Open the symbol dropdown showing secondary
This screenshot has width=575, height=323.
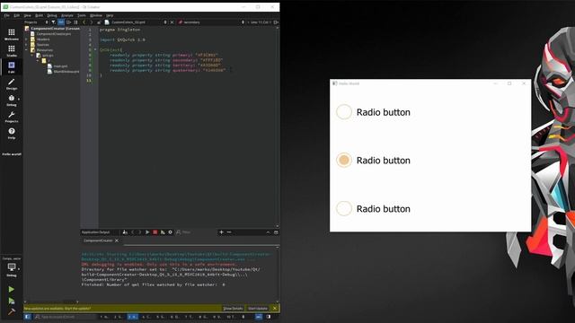pyautogui.click(x=211, y=22)
